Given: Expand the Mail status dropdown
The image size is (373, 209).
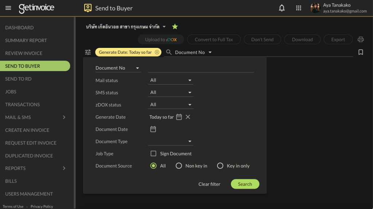Looking at the screenshot, I should pyautogui.click(x=170, y=80).
